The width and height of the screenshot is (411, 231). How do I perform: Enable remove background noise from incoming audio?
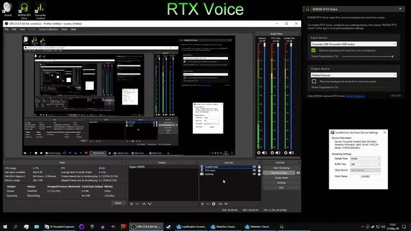tap(314, 81)
